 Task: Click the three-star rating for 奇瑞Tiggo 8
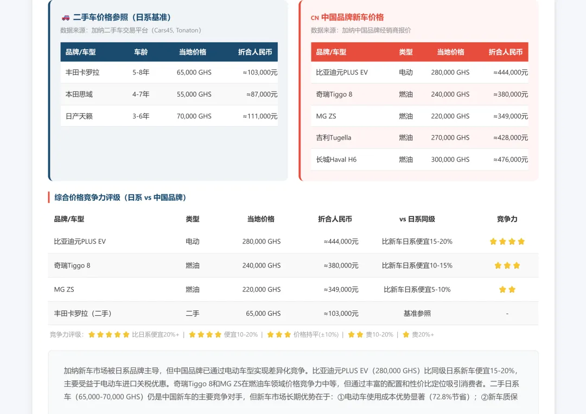(507, 265)
